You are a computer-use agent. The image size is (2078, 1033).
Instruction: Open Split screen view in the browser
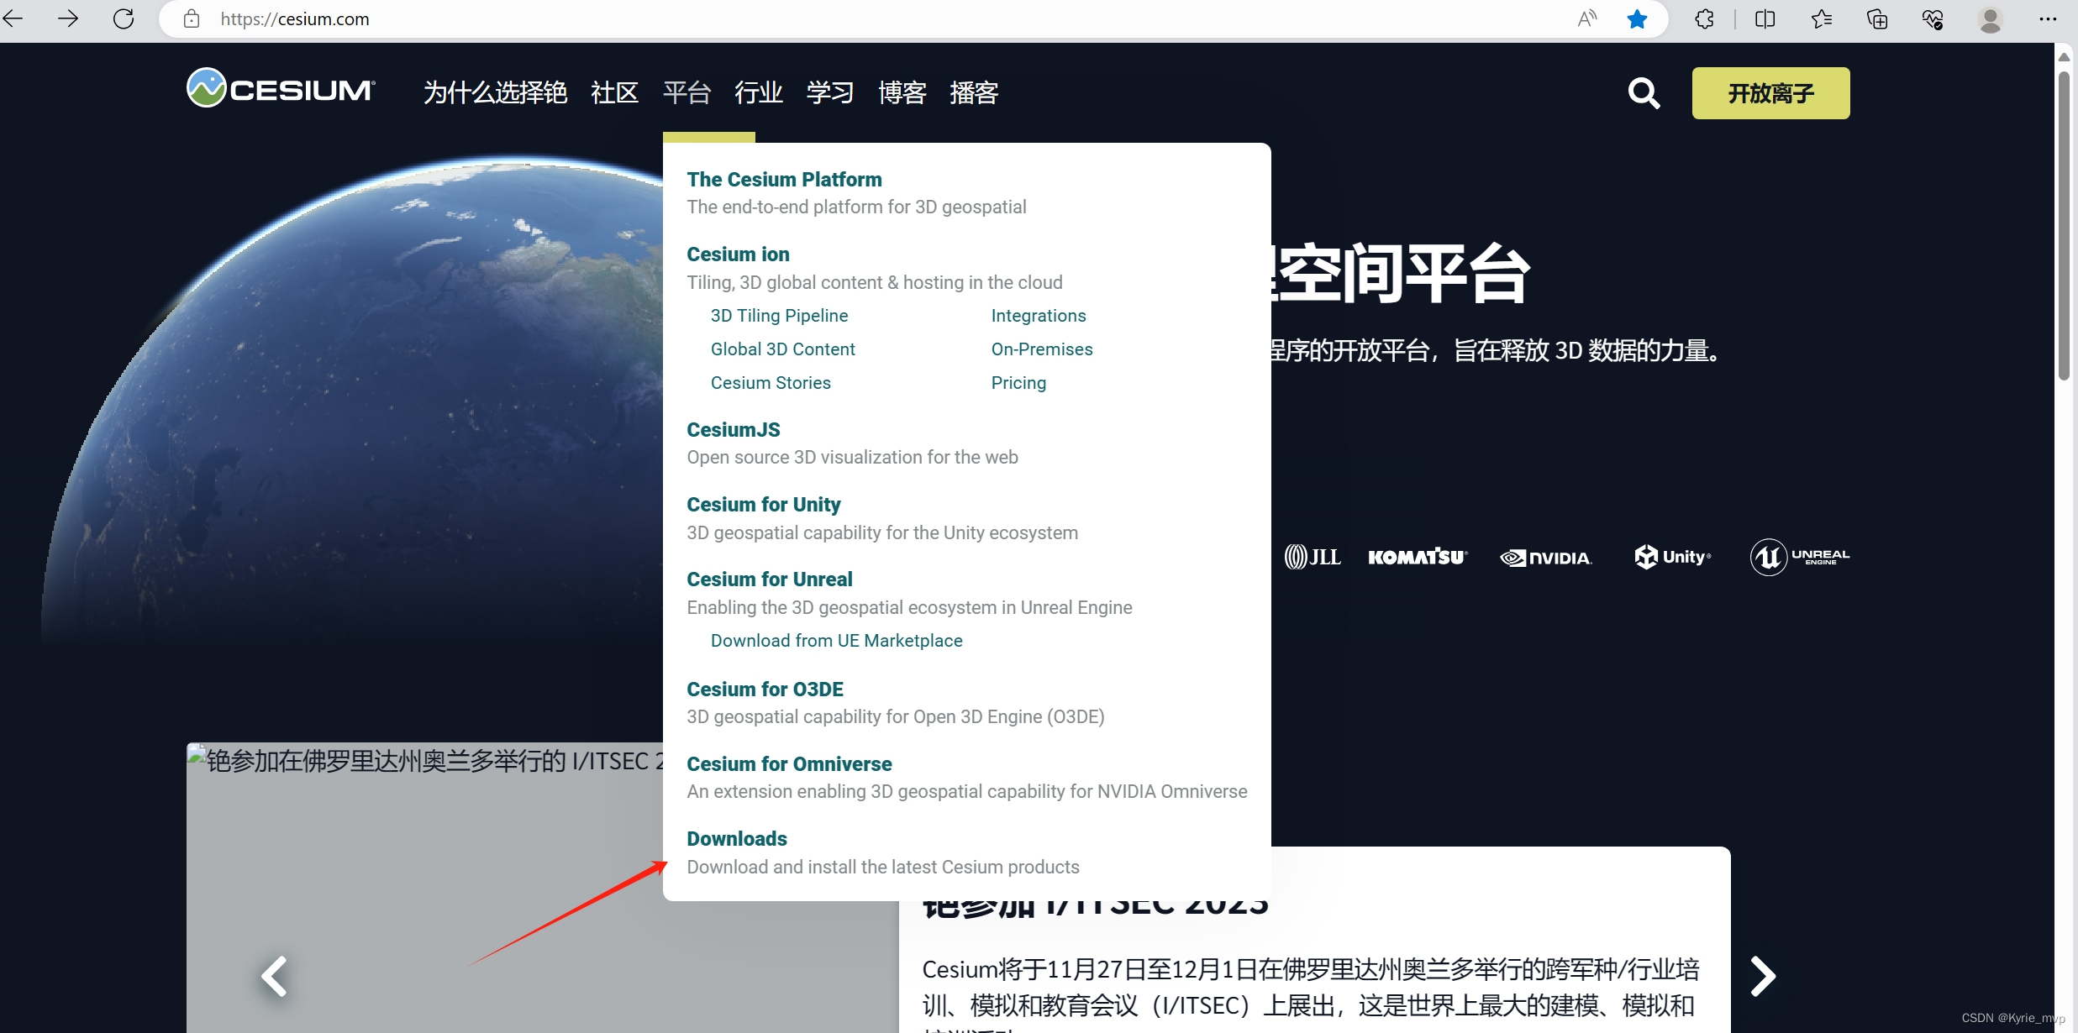pos(1765,18)
